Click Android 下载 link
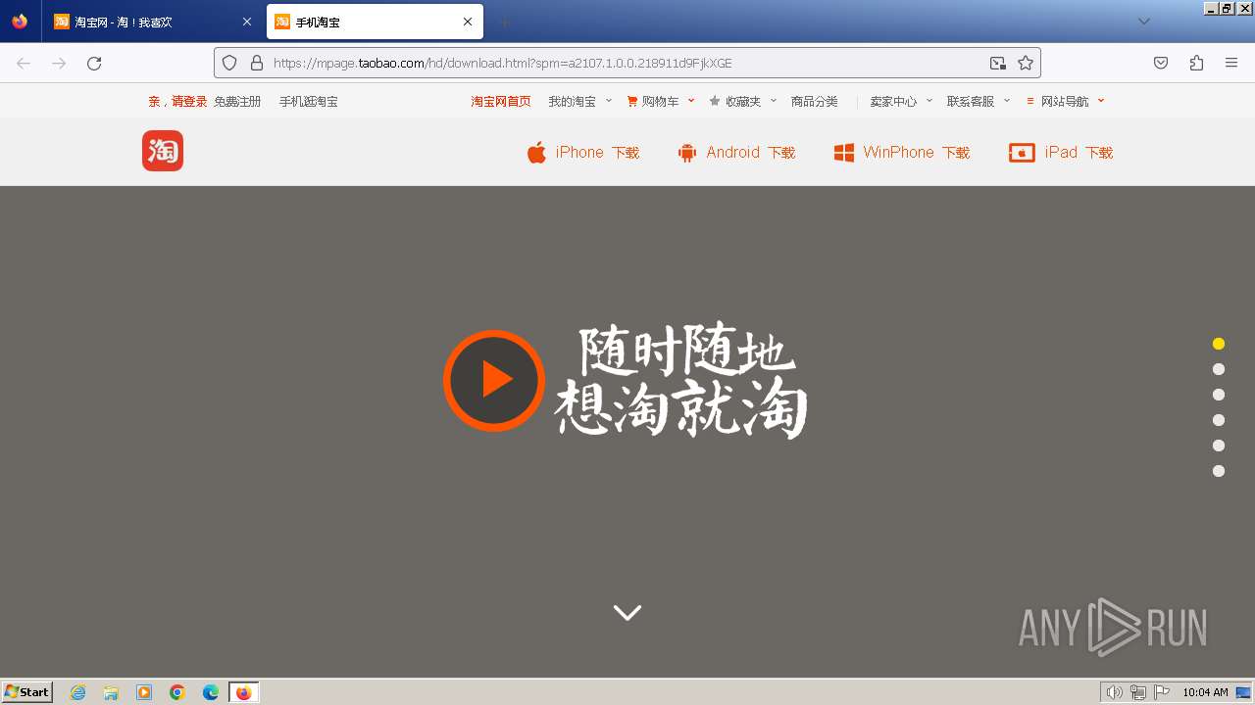Viewport: 1255px width, 705px height. (x=736, y=153)
